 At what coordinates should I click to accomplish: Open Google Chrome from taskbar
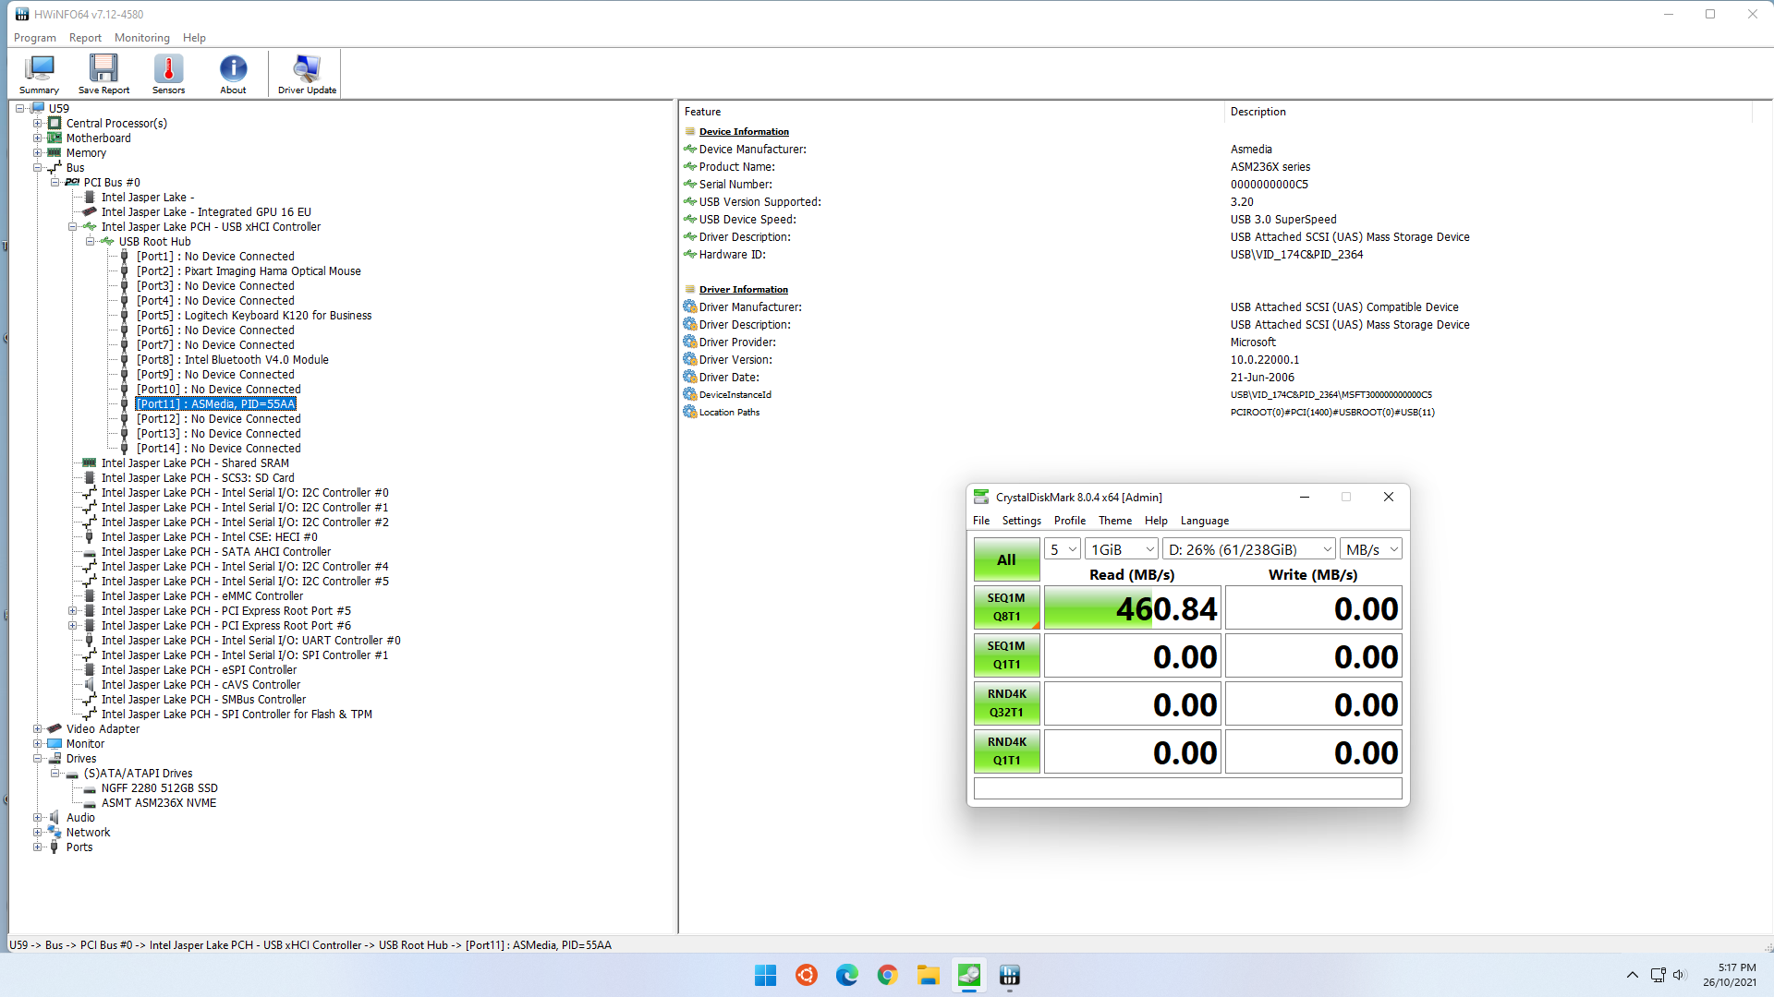[887, 976]
